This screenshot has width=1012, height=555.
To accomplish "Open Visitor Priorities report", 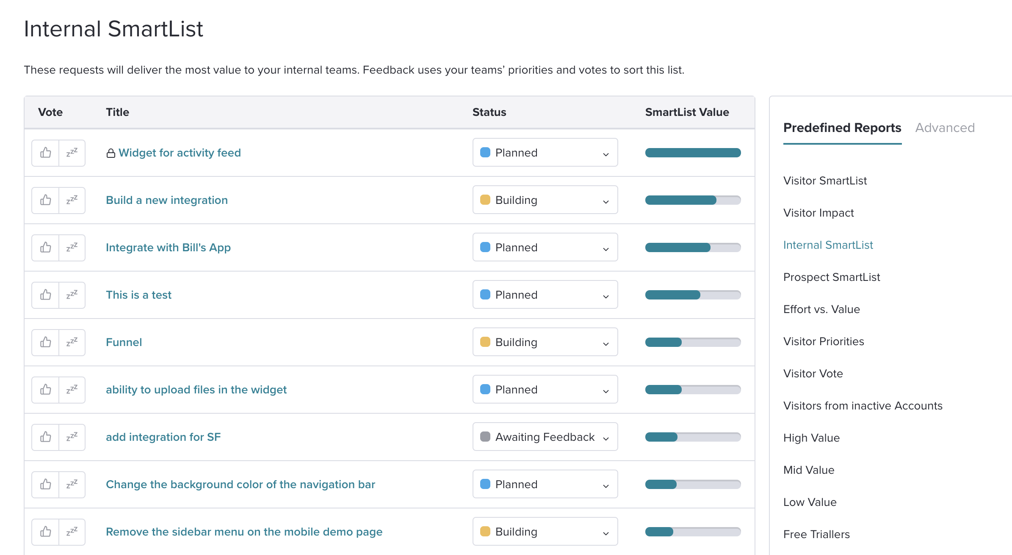I will (x=824, y=341).
